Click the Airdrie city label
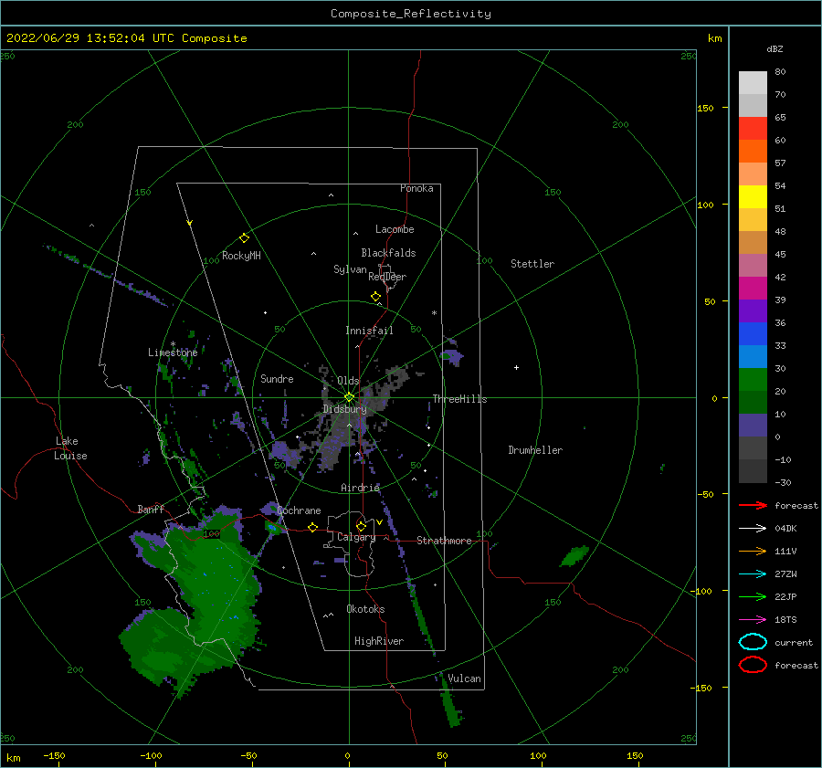Image resolution: width=822 pixels, height=768 pixels. 360,488
